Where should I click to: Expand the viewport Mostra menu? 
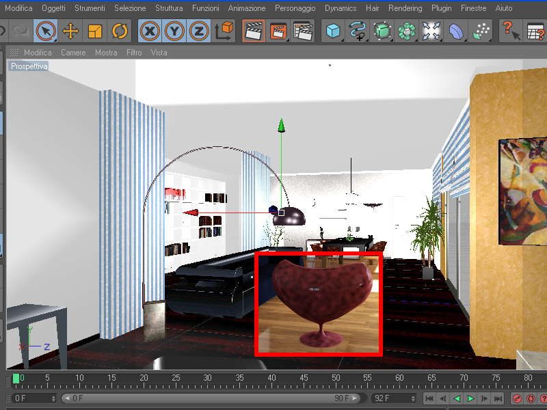click(106, 53)
